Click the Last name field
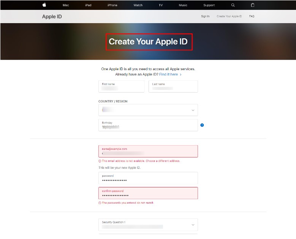 point(173,86)
